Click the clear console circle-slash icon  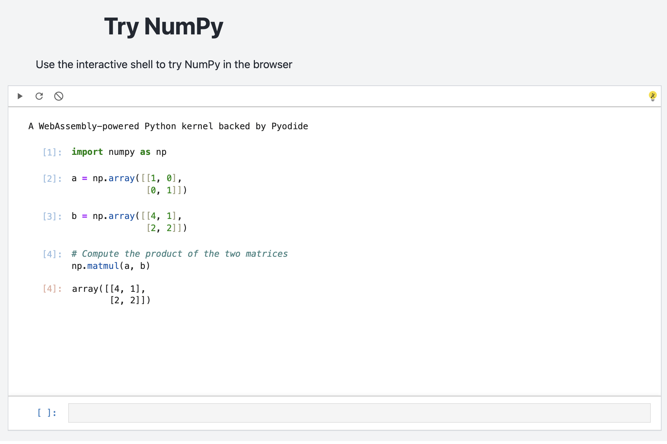[x=59, y=96]
